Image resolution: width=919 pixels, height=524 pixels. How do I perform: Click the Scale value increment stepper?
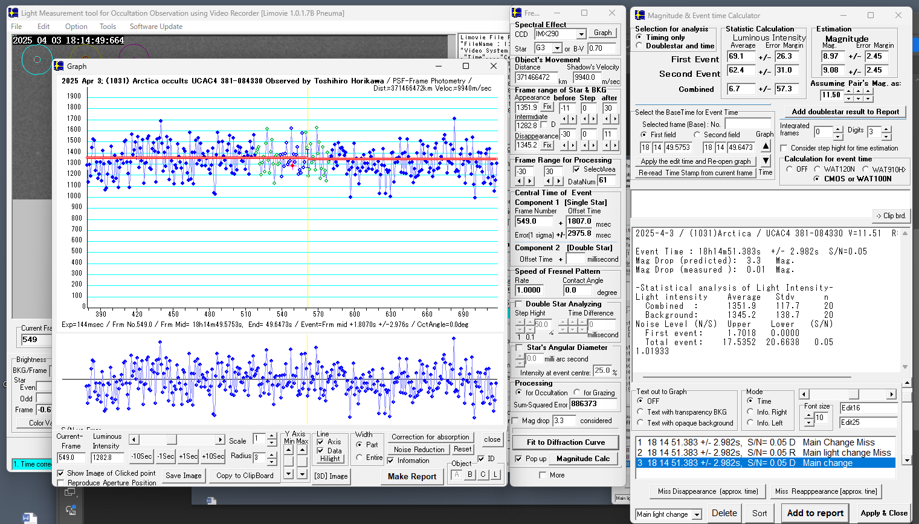(x=272, y=436)
